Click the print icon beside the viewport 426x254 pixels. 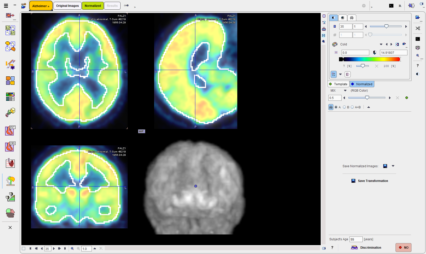point(324,29)
